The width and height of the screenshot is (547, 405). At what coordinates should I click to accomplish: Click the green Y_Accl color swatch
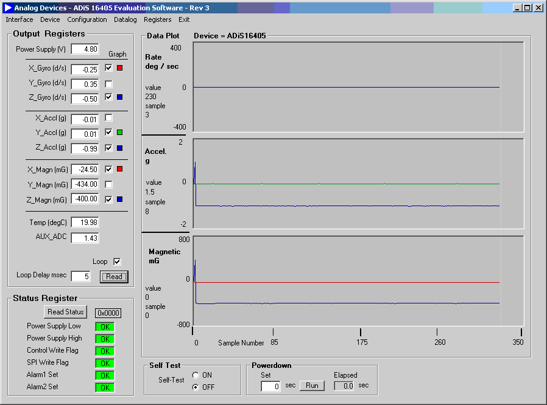[119, 132]
